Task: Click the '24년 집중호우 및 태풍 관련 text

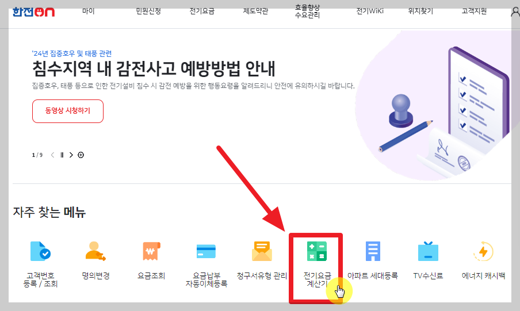Action: (x=72, y=53)
